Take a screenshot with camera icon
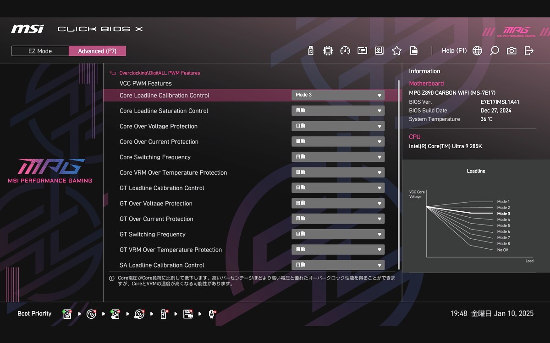Viewport: 550px width, 343px height. click(x=511, y=51)
